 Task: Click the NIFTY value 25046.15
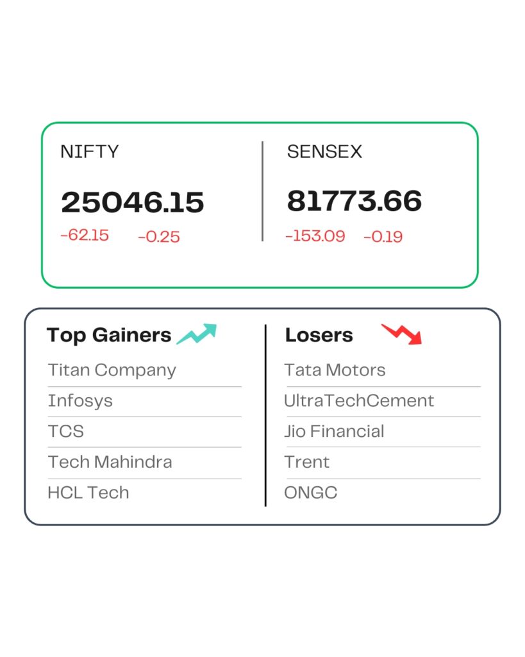click(133, 203)
